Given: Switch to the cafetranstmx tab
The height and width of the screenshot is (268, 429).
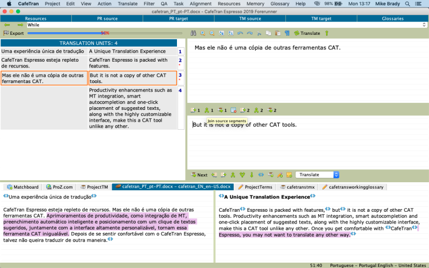Looking at the screenshot, I should click(298, 187).
